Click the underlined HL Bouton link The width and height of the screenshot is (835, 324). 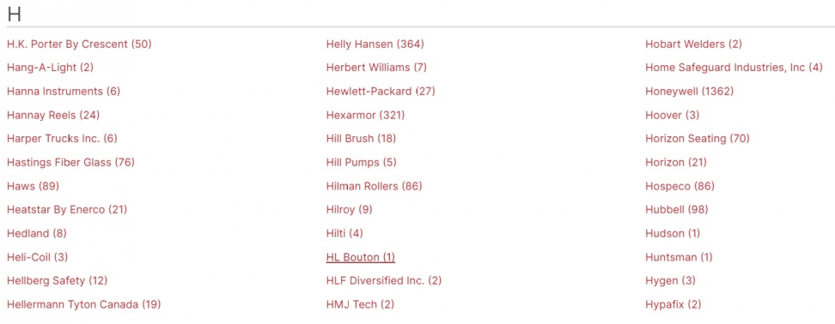coord(361,257)
